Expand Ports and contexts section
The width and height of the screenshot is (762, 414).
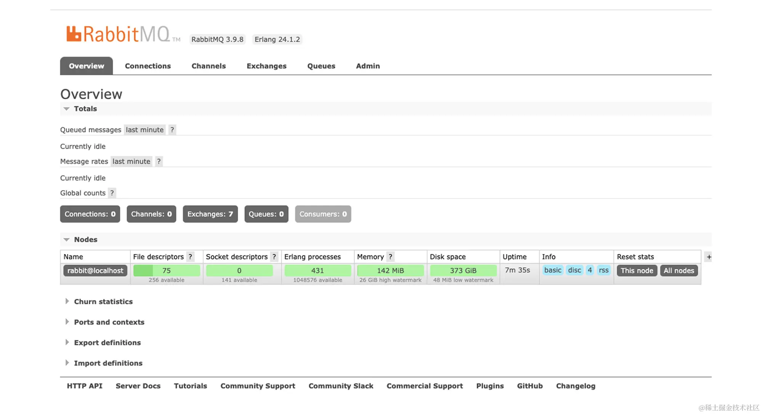tap(109, 322)
